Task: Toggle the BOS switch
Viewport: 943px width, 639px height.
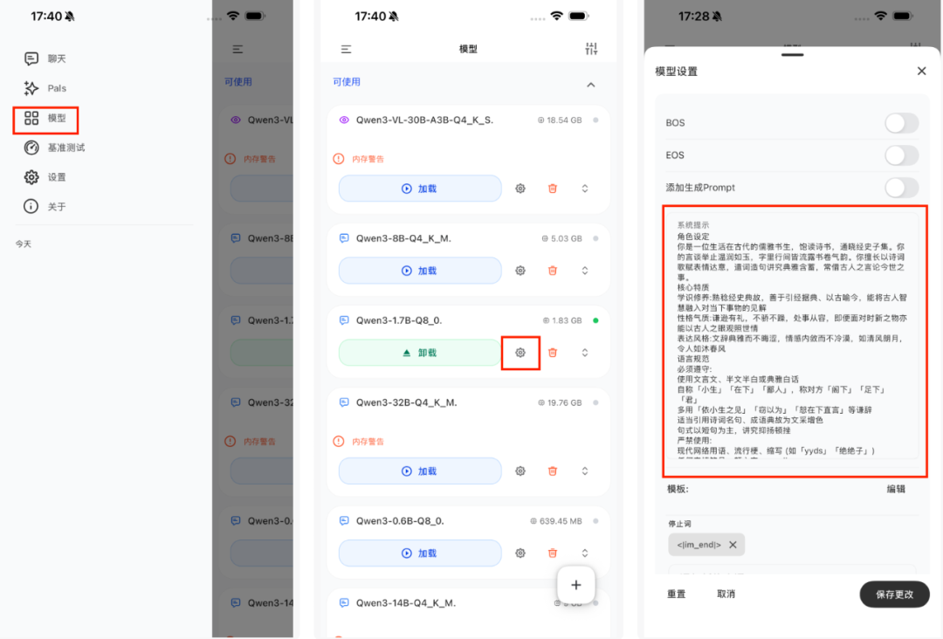Action: (x=901, y=123)
